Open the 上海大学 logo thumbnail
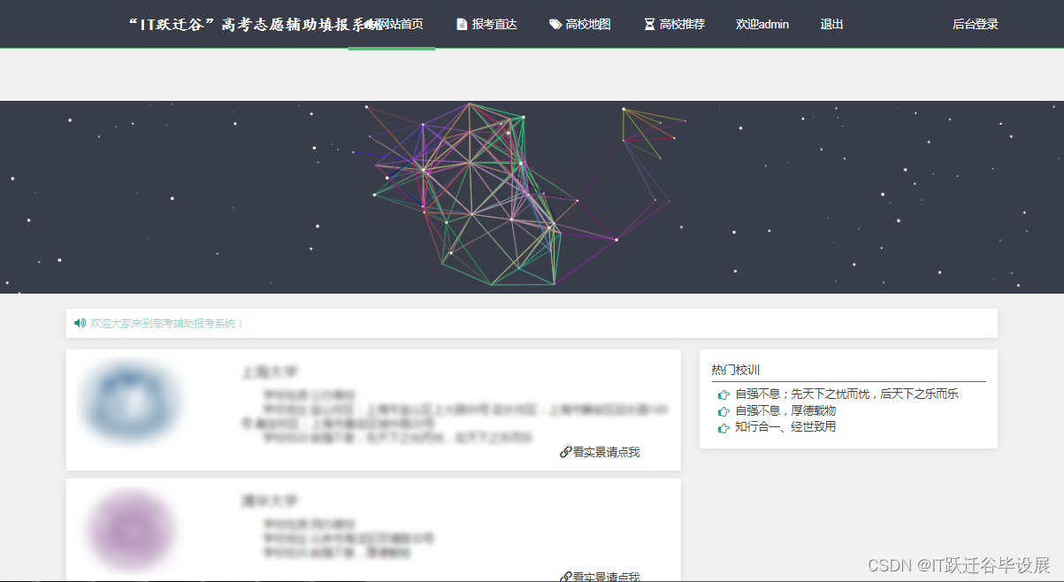 [131, 402]
